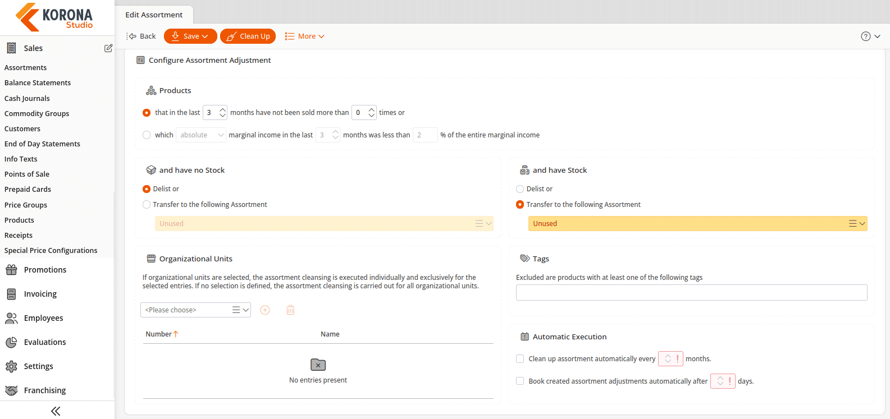The image size is (890, 419).
Task: Click the Clean Up button
Action: (248, 36)
